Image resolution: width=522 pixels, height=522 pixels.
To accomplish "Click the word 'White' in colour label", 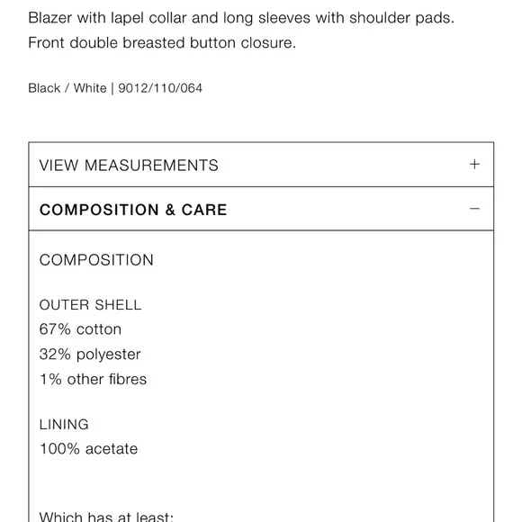I will point(90,88).
